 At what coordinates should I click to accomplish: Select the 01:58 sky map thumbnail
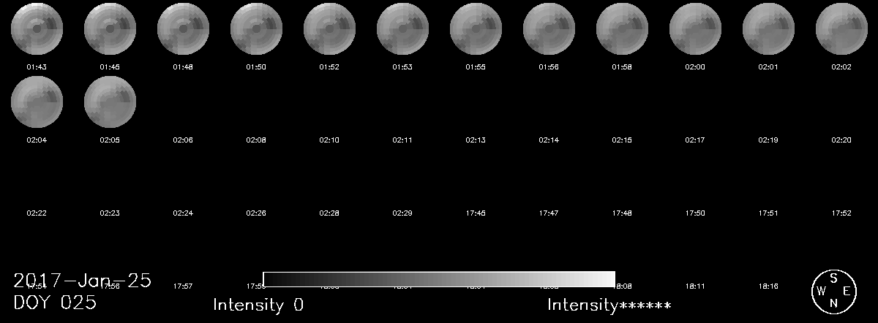coord(622,30)
